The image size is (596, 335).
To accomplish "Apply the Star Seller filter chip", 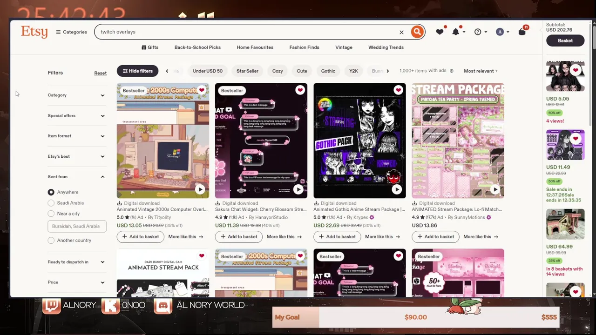I will 247,71.
